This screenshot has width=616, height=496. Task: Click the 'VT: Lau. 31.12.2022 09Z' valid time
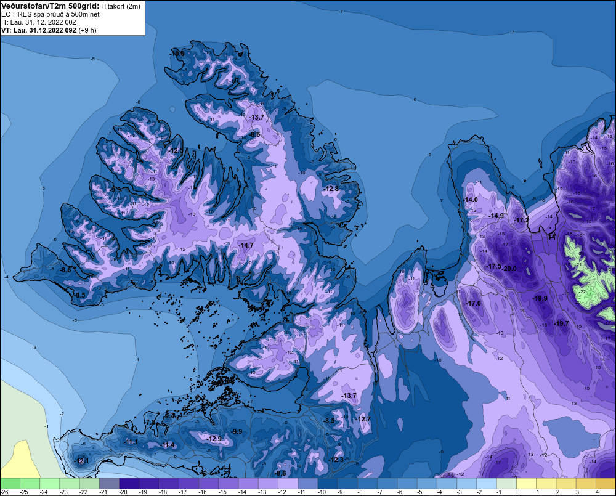[39, 30]
